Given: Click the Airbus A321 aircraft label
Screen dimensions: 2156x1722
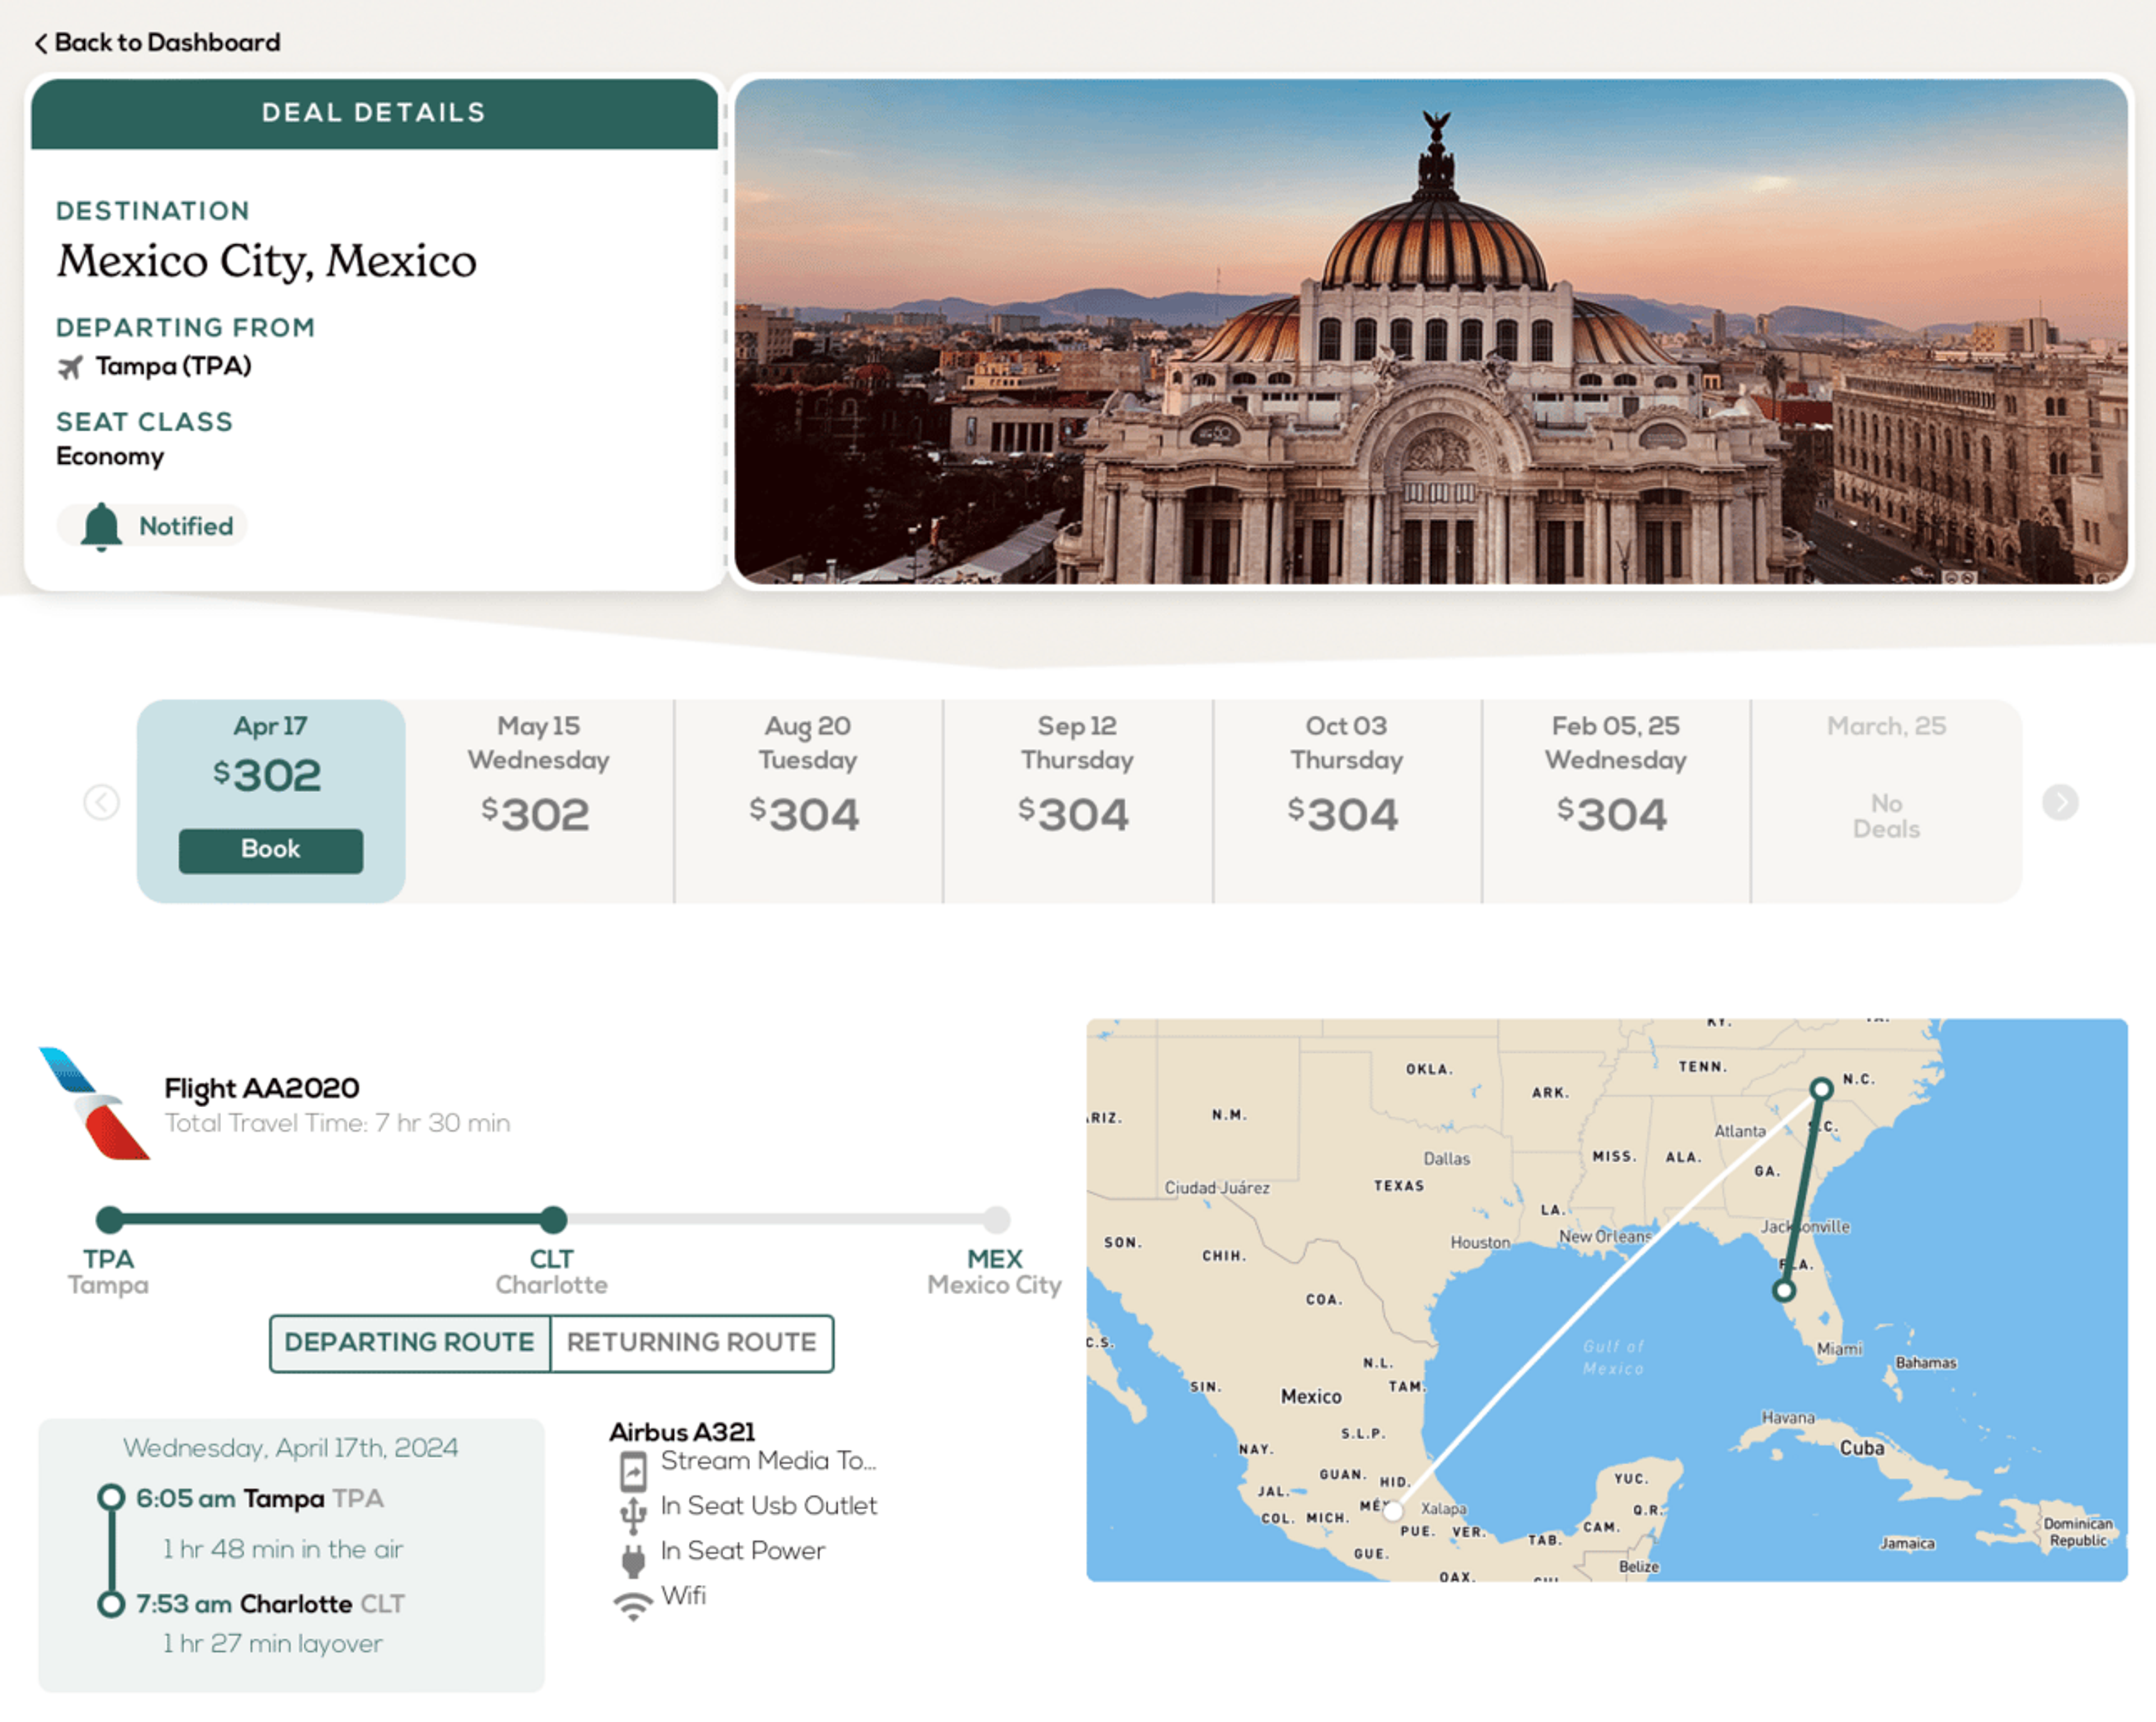Looking at the screenshot, I should 683,1432.
